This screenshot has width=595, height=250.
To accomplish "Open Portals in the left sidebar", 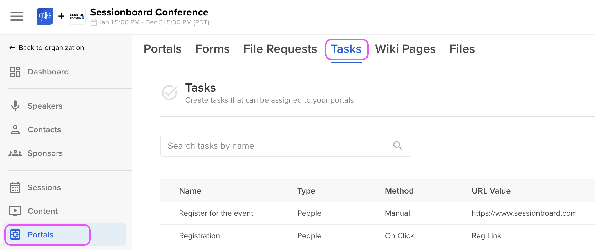I will [41, 235].
